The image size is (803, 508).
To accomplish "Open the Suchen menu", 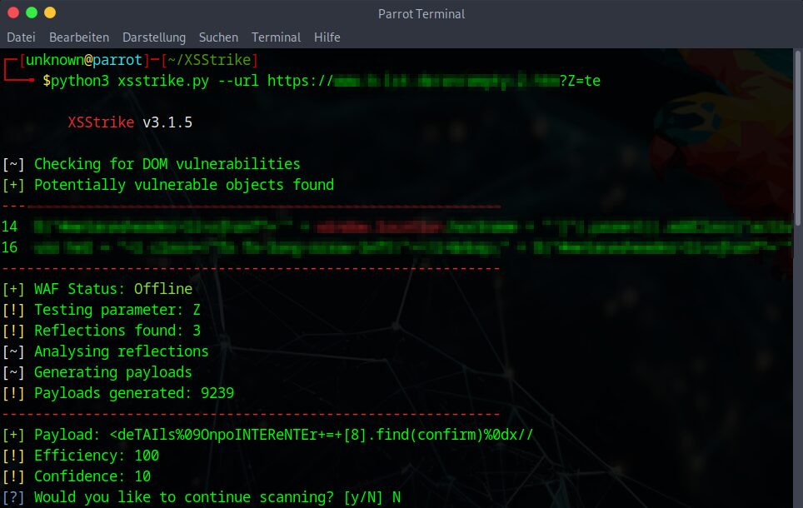I will [218, 37].
